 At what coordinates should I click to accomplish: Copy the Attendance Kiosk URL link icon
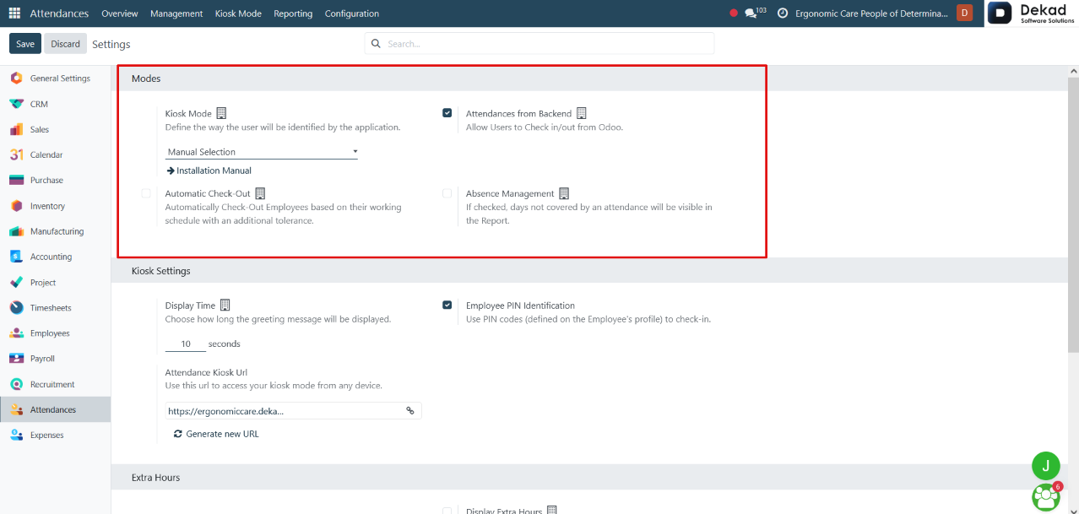click(x=410, y=411)
